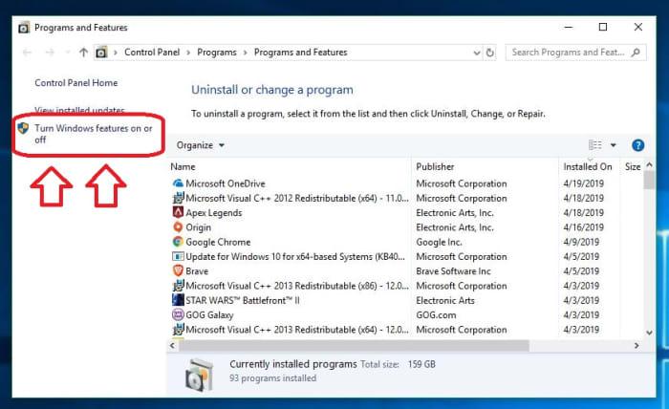Open Turn Windows features on or off
The width and height of the screenshot is (669, 409).
click(x=94, y=134)
